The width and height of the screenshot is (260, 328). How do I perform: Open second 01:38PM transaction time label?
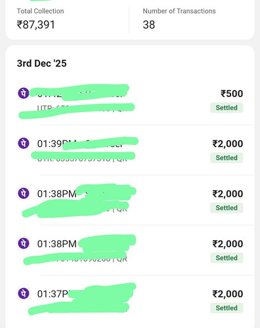[56, 244]
